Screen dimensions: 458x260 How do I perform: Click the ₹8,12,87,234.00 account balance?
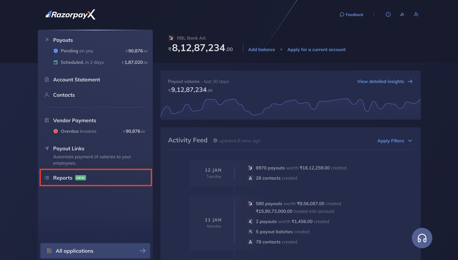tap(200, 48)
